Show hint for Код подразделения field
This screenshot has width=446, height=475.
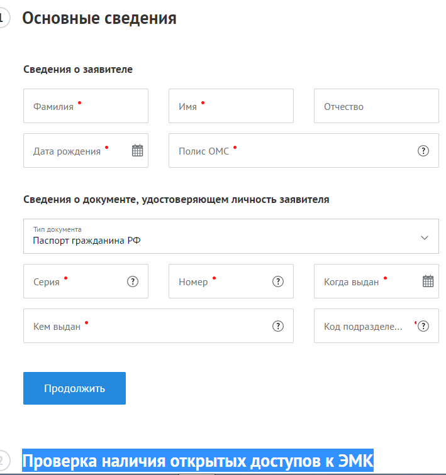(424, 326)
